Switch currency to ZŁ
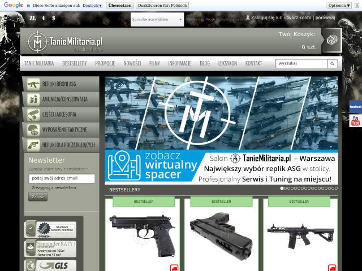Screen dimensions: 362x271 (33, 18)
